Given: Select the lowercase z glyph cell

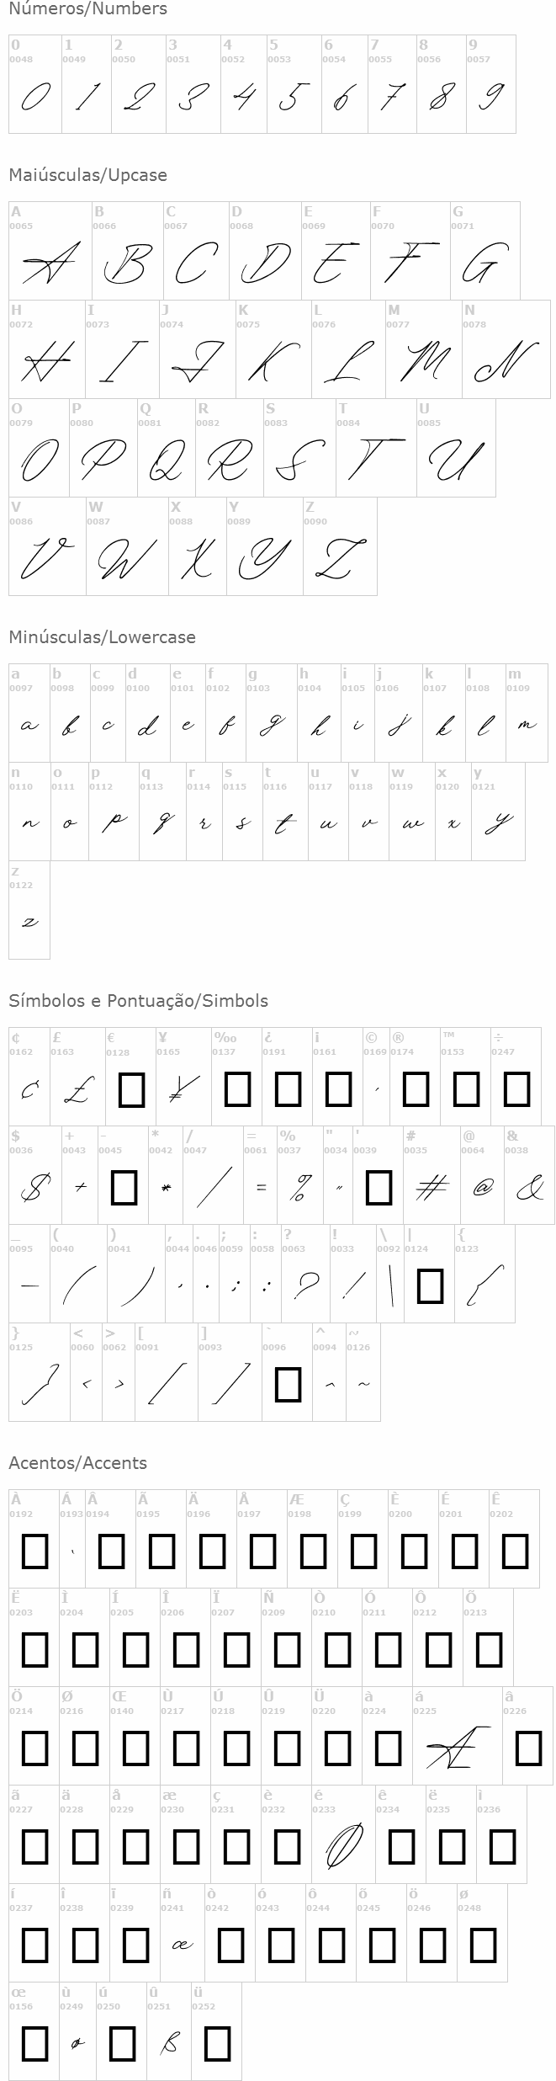Looking at the screenshot, I should click(29, 910).
